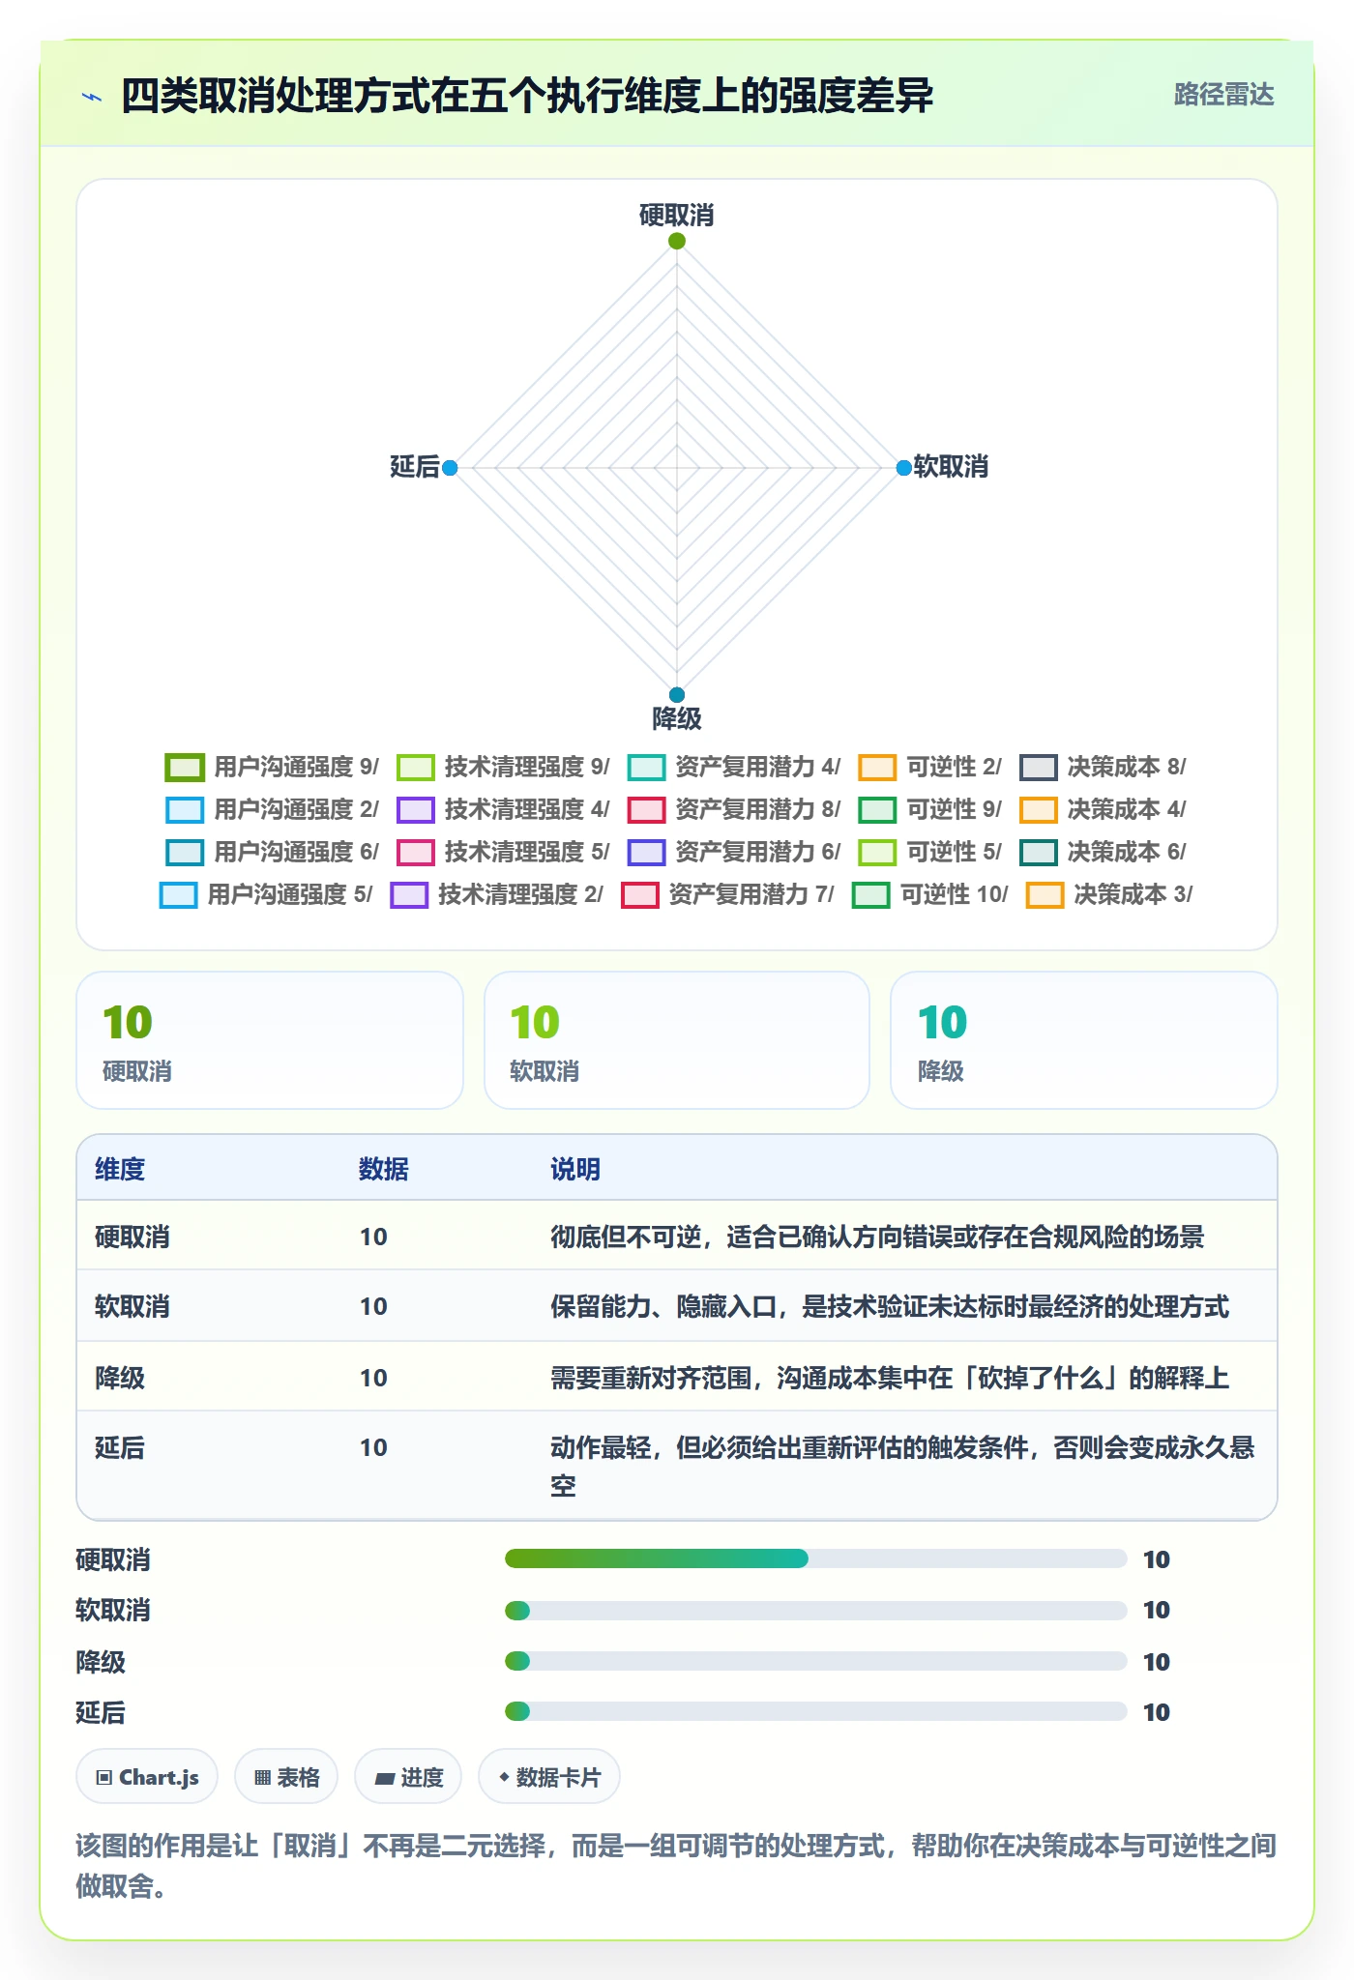Select the 表格 tag chip
Screen dimensions: 1354x1980
pos(286,1777)
